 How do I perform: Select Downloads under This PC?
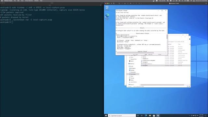pyautogui.click(x=133, y=74)
